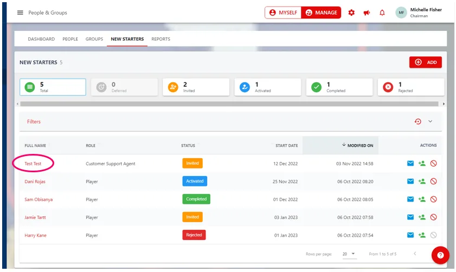This screenshot has height=272, width=456.
Task: Click reject icon for Sam Obisanya
Action: coord(433,199)
